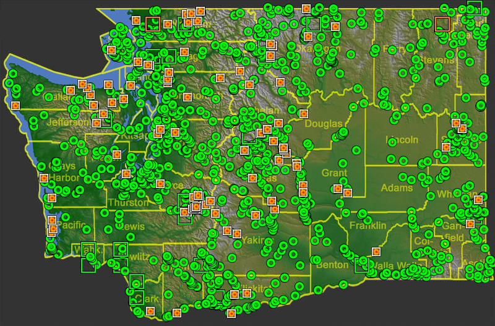Image resolution: width=495 pixels, height=326 pixels.
Task: Click orange flower marker northeast of Walla Walla label
Action: [376, 251]
